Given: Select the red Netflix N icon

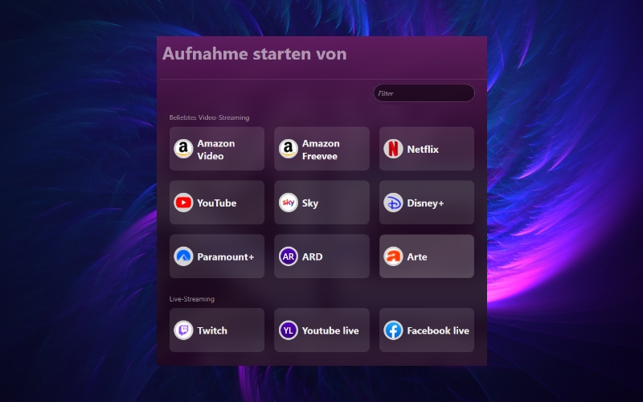Looking at the screenshot, I should (x=393, y=149).
